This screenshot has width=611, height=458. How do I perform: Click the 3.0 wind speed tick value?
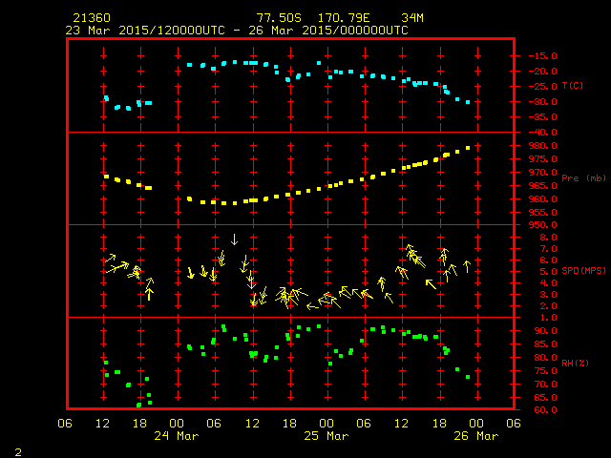pyautogui.click(x=548, y=295)
